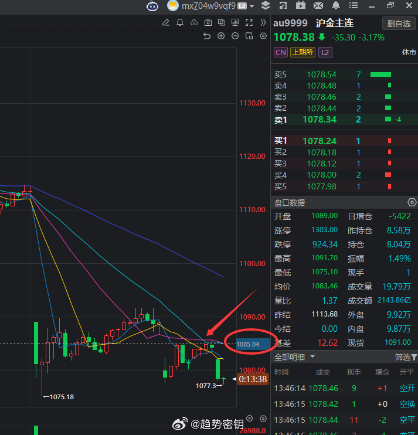The image size is (418, 435).
Task: Select the 买5 row at 1077.98
Action: pyautogui.click(x=344, y=186)
